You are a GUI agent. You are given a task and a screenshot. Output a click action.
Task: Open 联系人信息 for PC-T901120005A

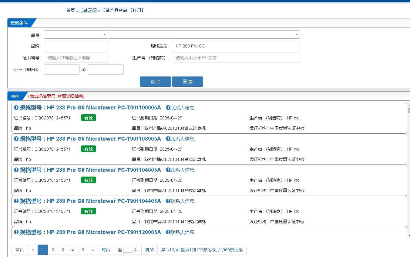point(180,232)
